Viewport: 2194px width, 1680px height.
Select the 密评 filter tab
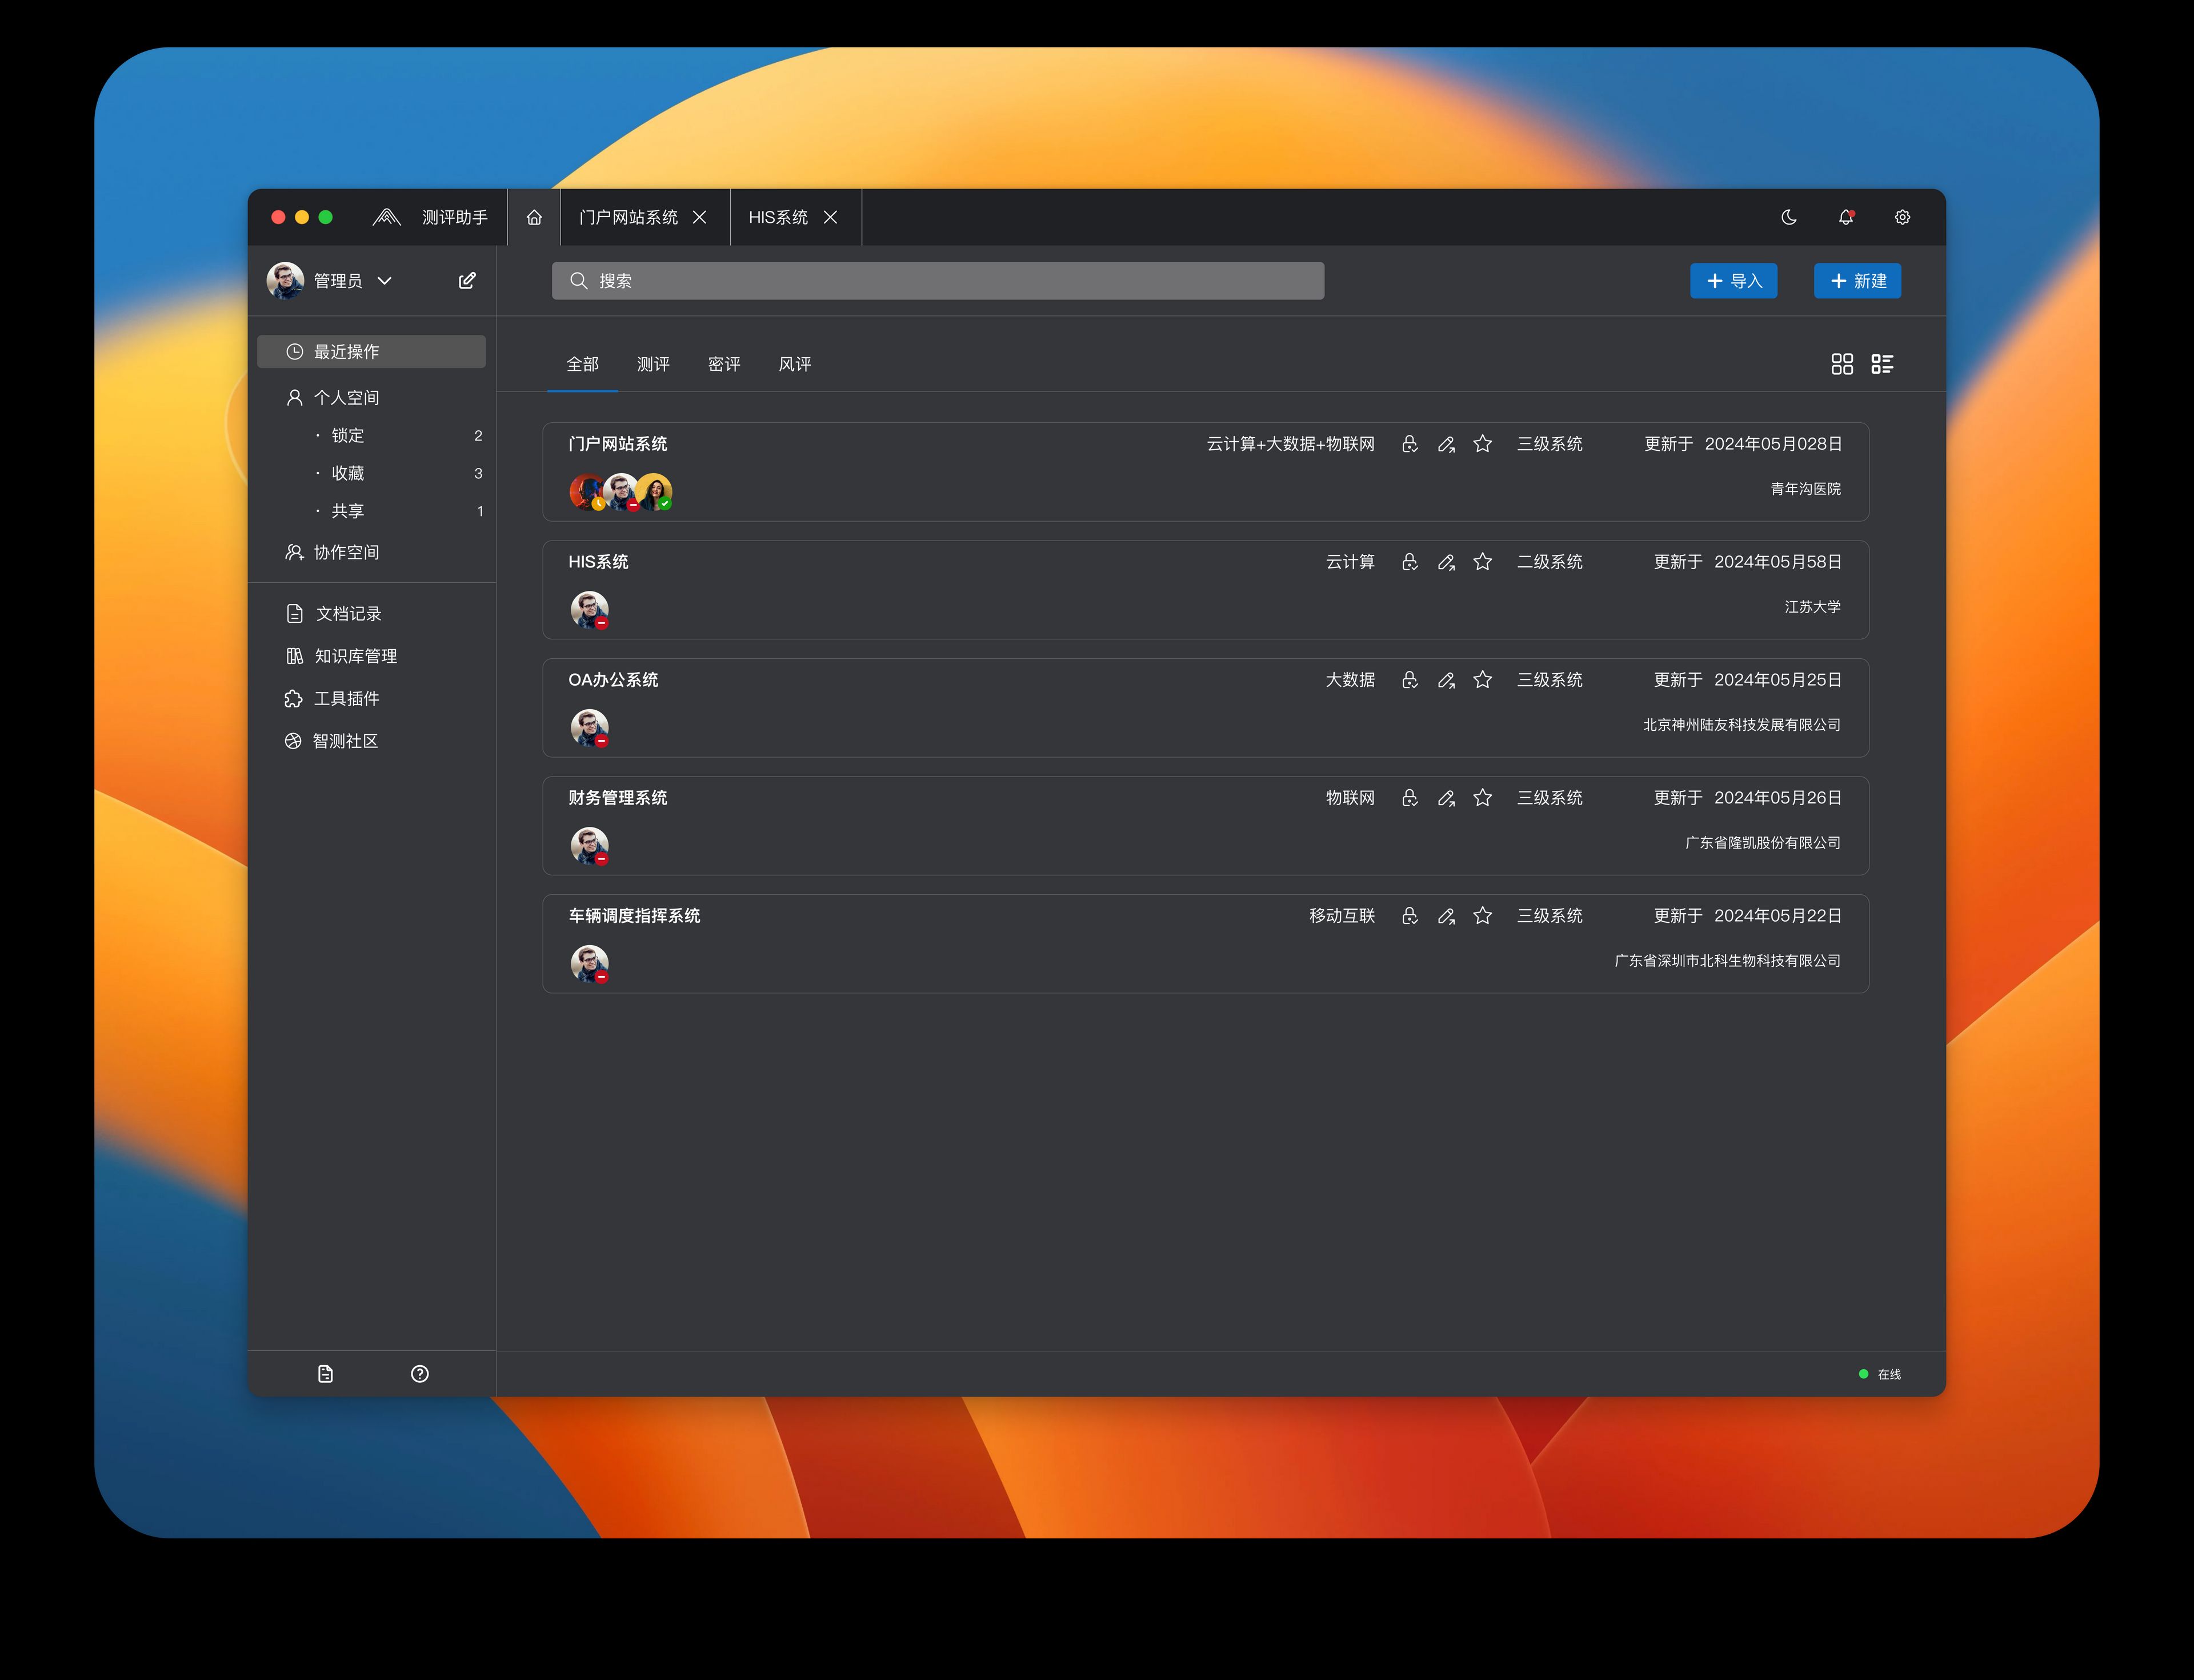(x=724, y=364)
